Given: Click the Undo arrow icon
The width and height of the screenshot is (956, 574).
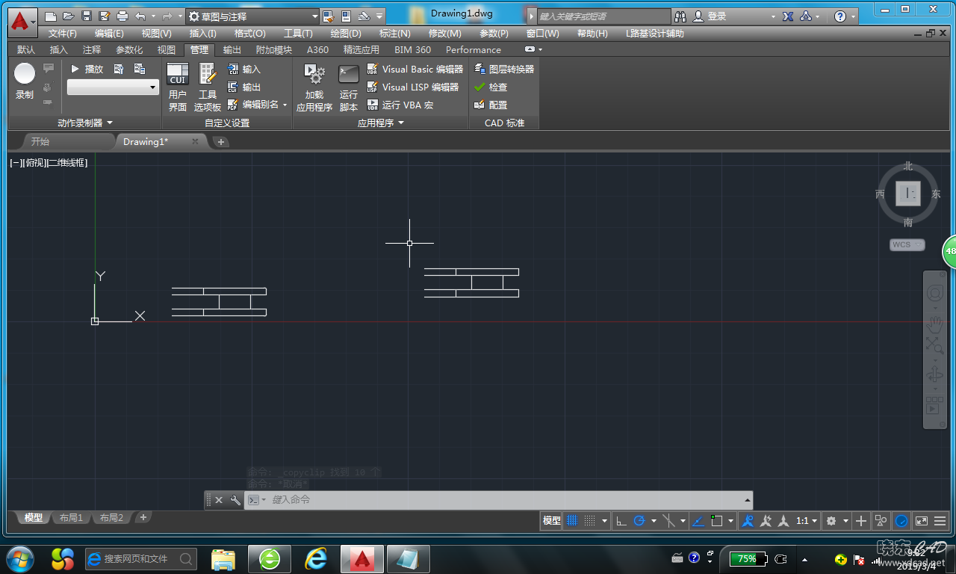Looking at the screenshot, I should (x=140, y=16).
